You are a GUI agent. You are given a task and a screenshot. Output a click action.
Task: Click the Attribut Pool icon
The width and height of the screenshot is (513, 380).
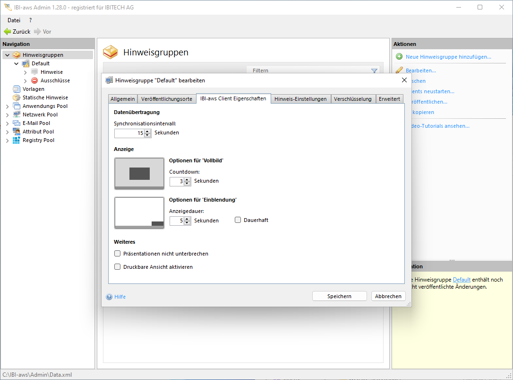[x=17, y=132]
